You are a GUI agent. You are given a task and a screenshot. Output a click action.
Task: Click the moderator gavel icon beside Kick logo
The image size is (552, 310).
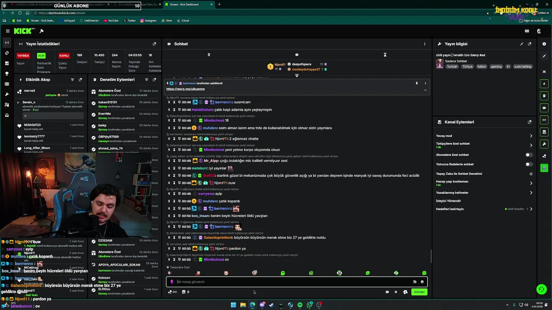[x=41, y=31]
